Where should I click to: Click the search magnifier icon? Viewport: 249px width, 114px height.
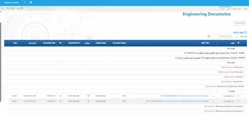tap(209, 36)
